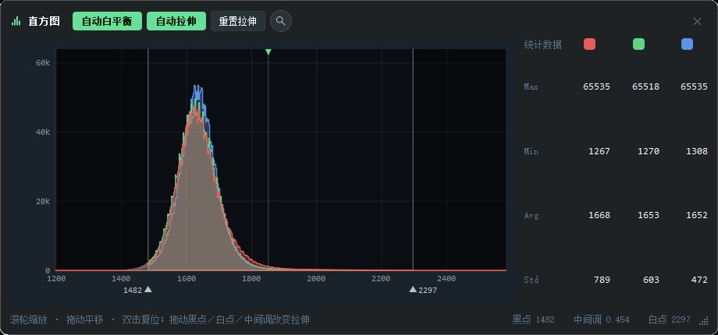718x335 pixels.
Task: Click the 直方图 panel title
Action: coord(44,22)
